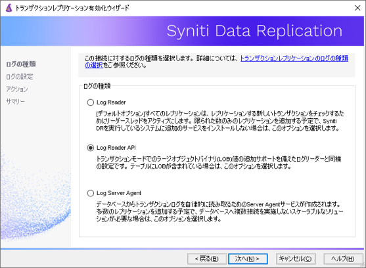Select the Log Reader radio button
Screen dimensions: 366x268
90,102
